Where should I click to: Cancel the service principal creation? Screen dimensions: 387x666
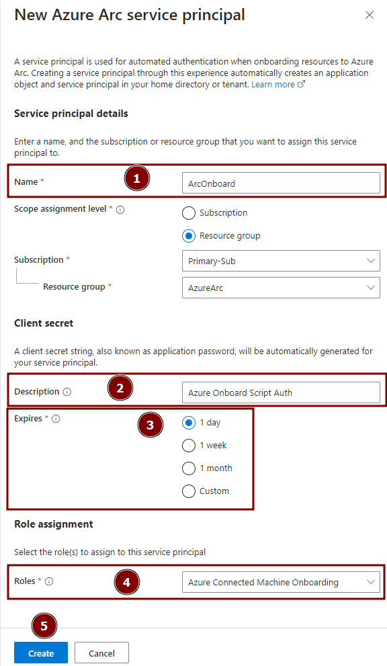101,653
